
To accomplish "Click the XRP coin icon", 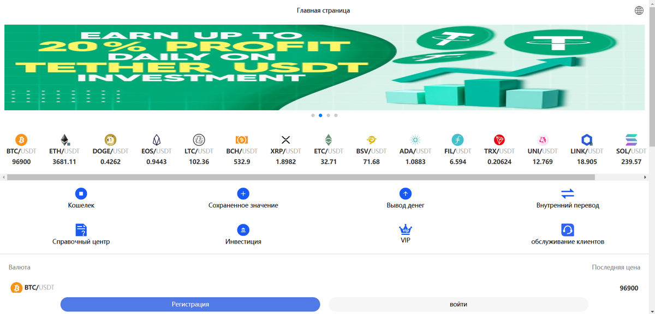I will (x=285, y=140).
